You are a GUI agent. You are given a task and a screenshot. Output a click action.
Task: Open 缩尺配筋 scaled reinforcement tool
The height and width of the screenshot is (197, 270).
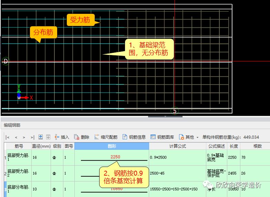point(106,137)
